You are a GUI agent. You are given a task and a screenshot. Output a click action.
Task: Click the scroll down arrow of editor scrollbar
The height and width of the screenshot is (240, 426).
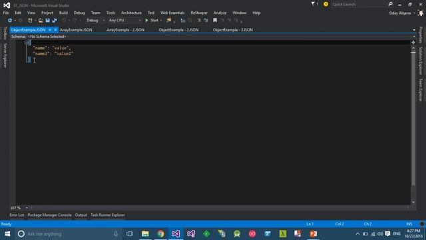[x=413, y=202]
